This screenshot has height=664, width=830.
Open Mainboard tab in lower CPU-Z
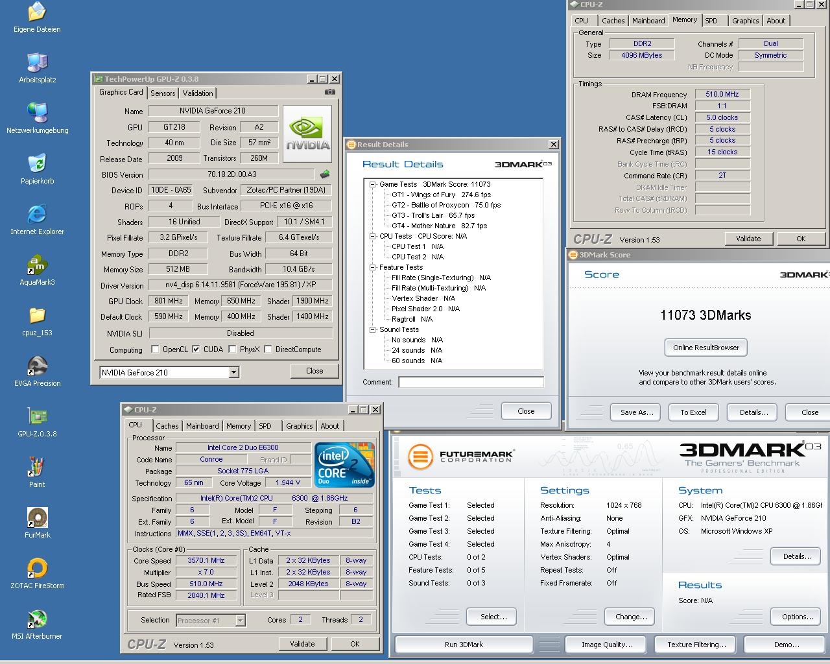click(202, 426)
